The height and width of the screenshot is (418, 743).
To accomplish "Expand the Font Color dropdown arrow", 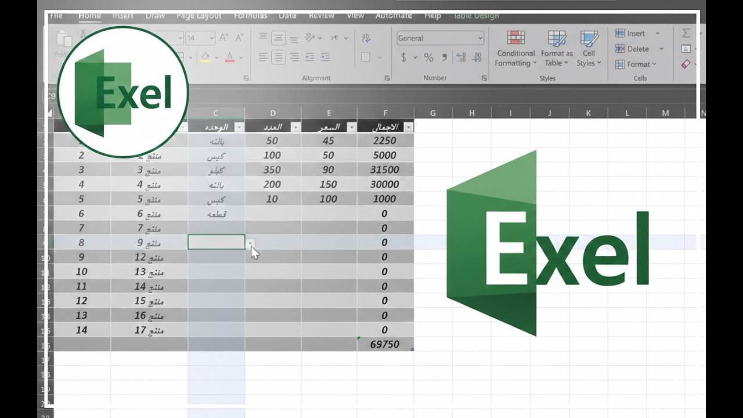I will coord(240,57).
